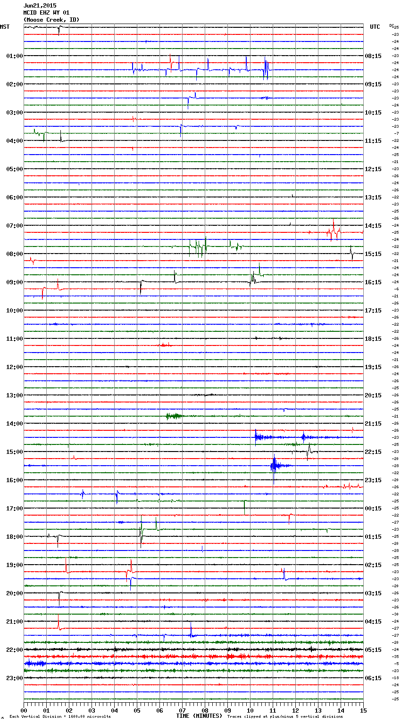Click the date label "Jun21,2015"

[x=40, y=6]
